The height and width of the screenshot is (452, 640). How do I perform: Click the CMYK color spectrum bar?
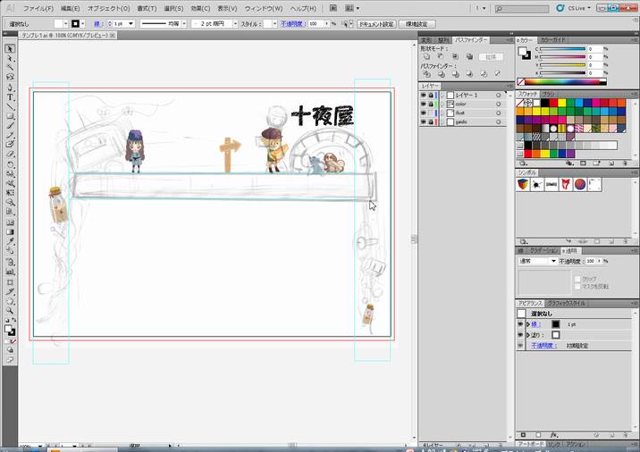(561, 82)
